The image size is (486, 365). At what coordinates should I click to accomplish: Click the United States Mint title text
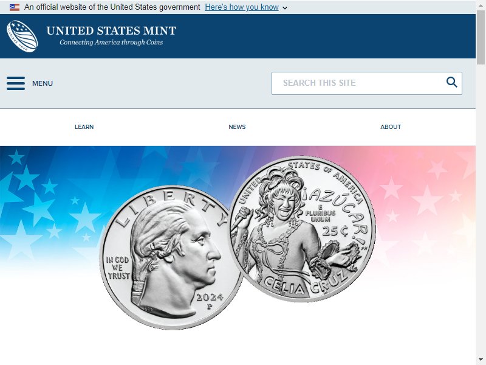111,31
